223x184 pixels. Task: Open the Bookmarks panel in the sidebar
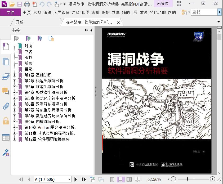coord(6,47)
